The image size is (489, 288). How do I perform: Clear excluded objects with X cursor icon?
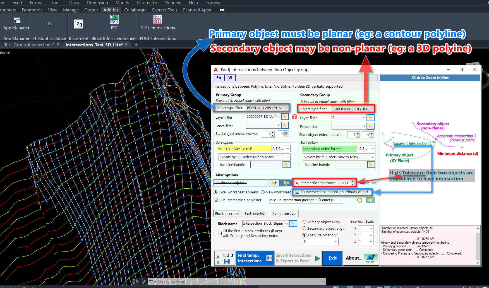click(x=285, y=183)
